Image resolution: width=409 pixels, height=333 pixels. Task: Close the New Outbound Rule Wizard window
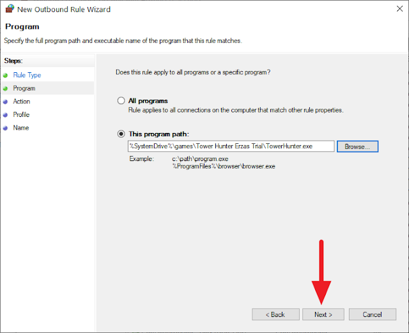pyautogui.click(x=399, y=9)
